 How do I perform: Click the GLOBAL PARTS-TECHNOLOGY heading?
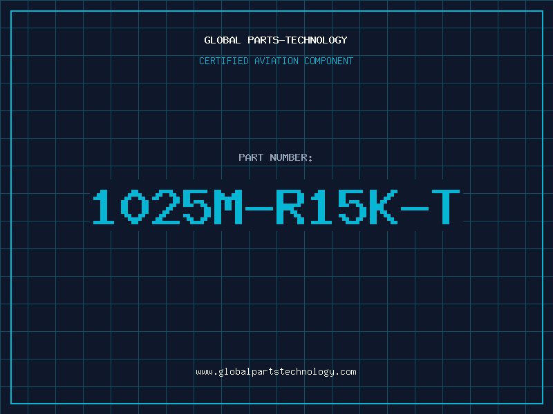276,40
